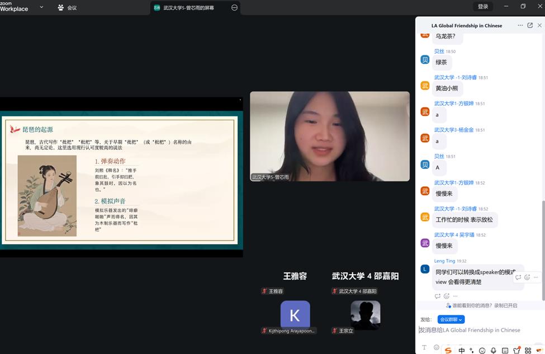The height and width of the screenshot is (354, 545).
Task: Open more options on the shared screen tab
Action: coord(234,8)
